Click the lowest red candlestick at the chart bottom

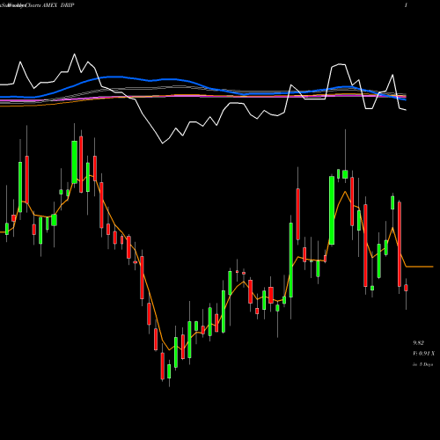coord(163,366)
